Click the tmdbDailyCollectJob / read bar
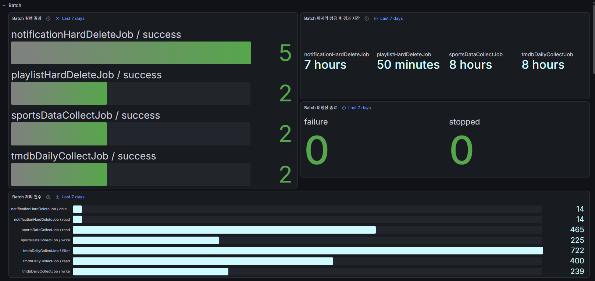The width and height of the screenshot is (595, 281). [203, 261]
